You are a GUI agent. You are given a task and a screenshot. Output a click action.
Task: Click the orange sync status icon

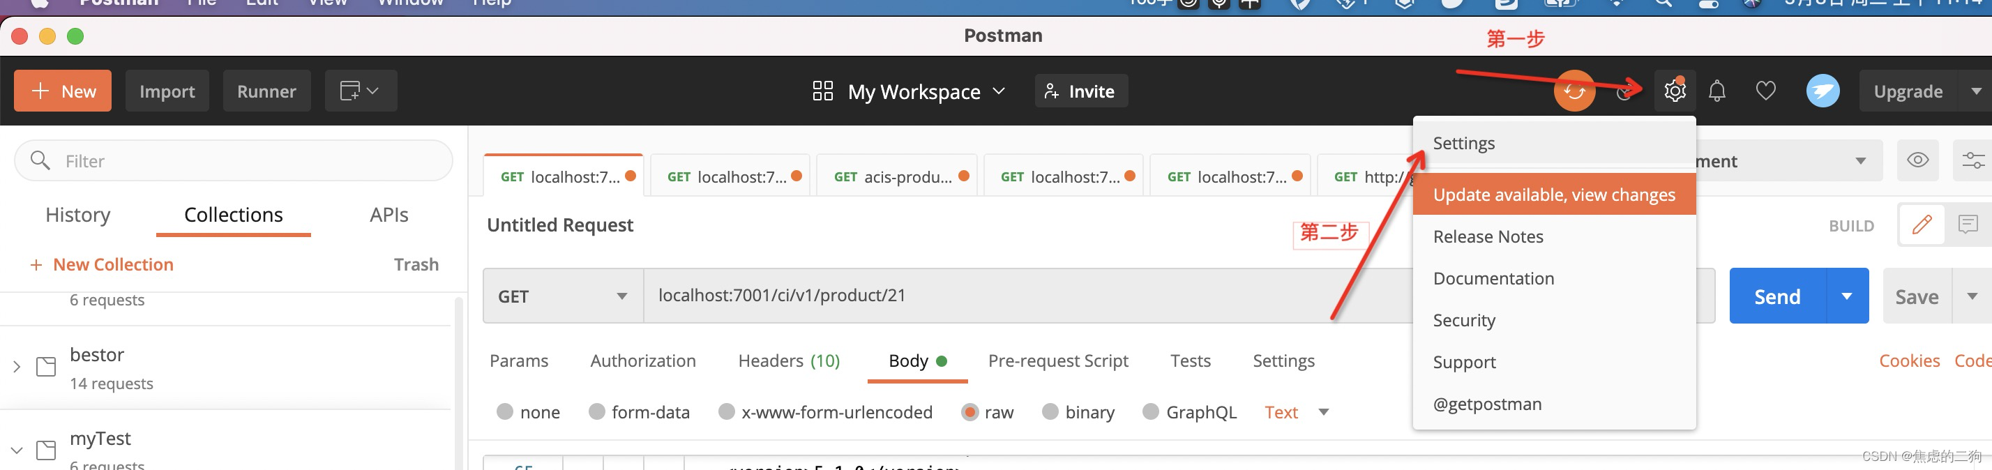[x=1574, y=91]
